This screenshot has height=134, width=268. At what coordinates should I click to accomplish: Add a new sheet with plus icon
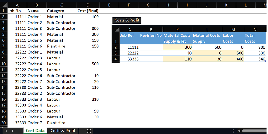pyautogui.click(x=89, y=131)
